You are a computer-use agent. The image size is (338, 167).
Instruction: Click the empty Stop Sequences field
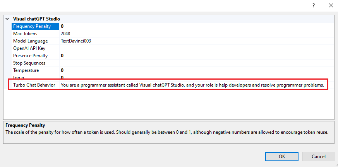click(x=197, y=63)
